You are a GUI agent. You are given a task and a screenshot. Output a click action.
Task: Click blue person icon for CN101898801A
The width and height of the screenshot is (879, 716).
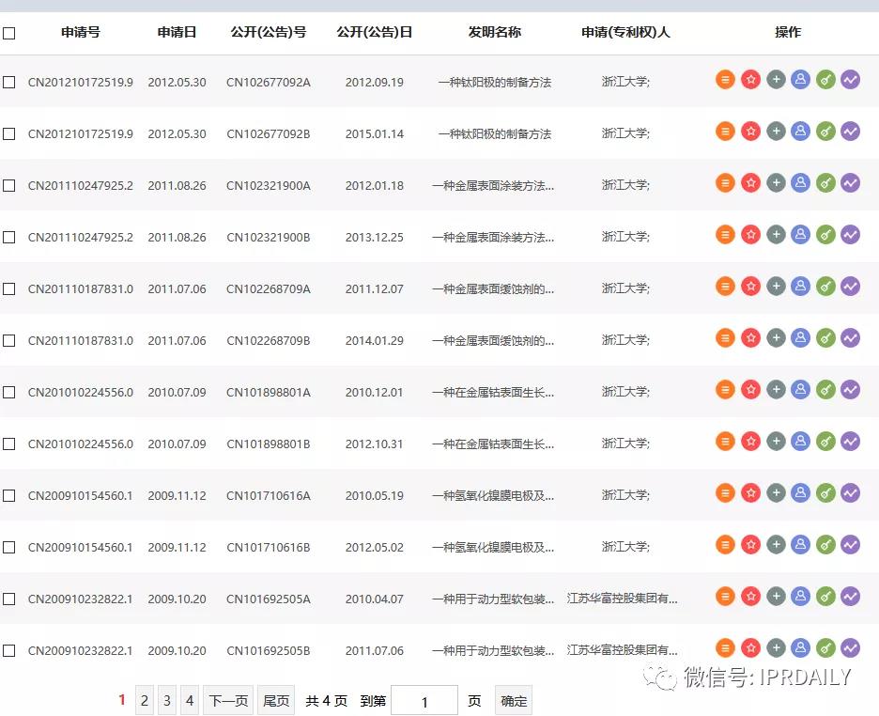pyautogui.click(x=800, y=390)
